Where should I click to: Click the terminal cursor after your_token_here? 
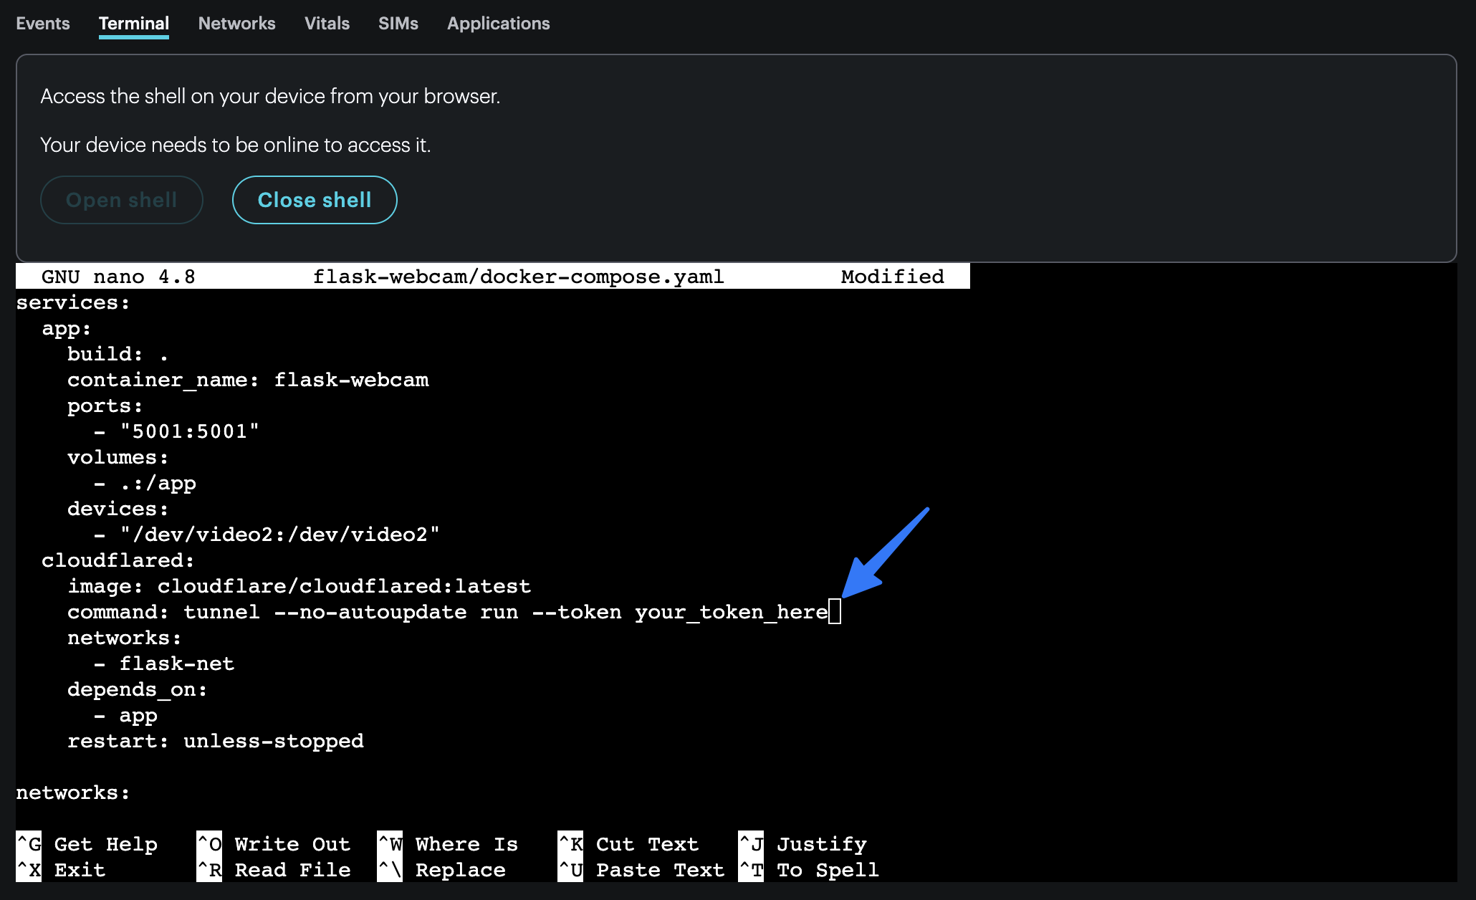pos(835,612)
